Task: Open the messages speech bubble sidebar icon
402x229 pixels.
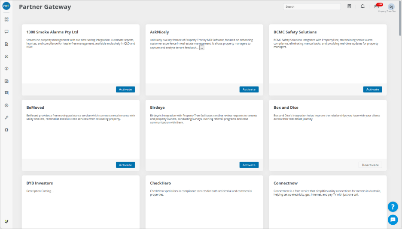Action: pyautogui.click(x=6, y=32)
